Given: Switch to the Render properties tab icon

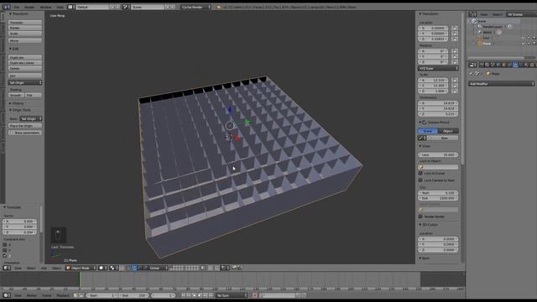Looking at the screenshot, I should tap(482, 65).
